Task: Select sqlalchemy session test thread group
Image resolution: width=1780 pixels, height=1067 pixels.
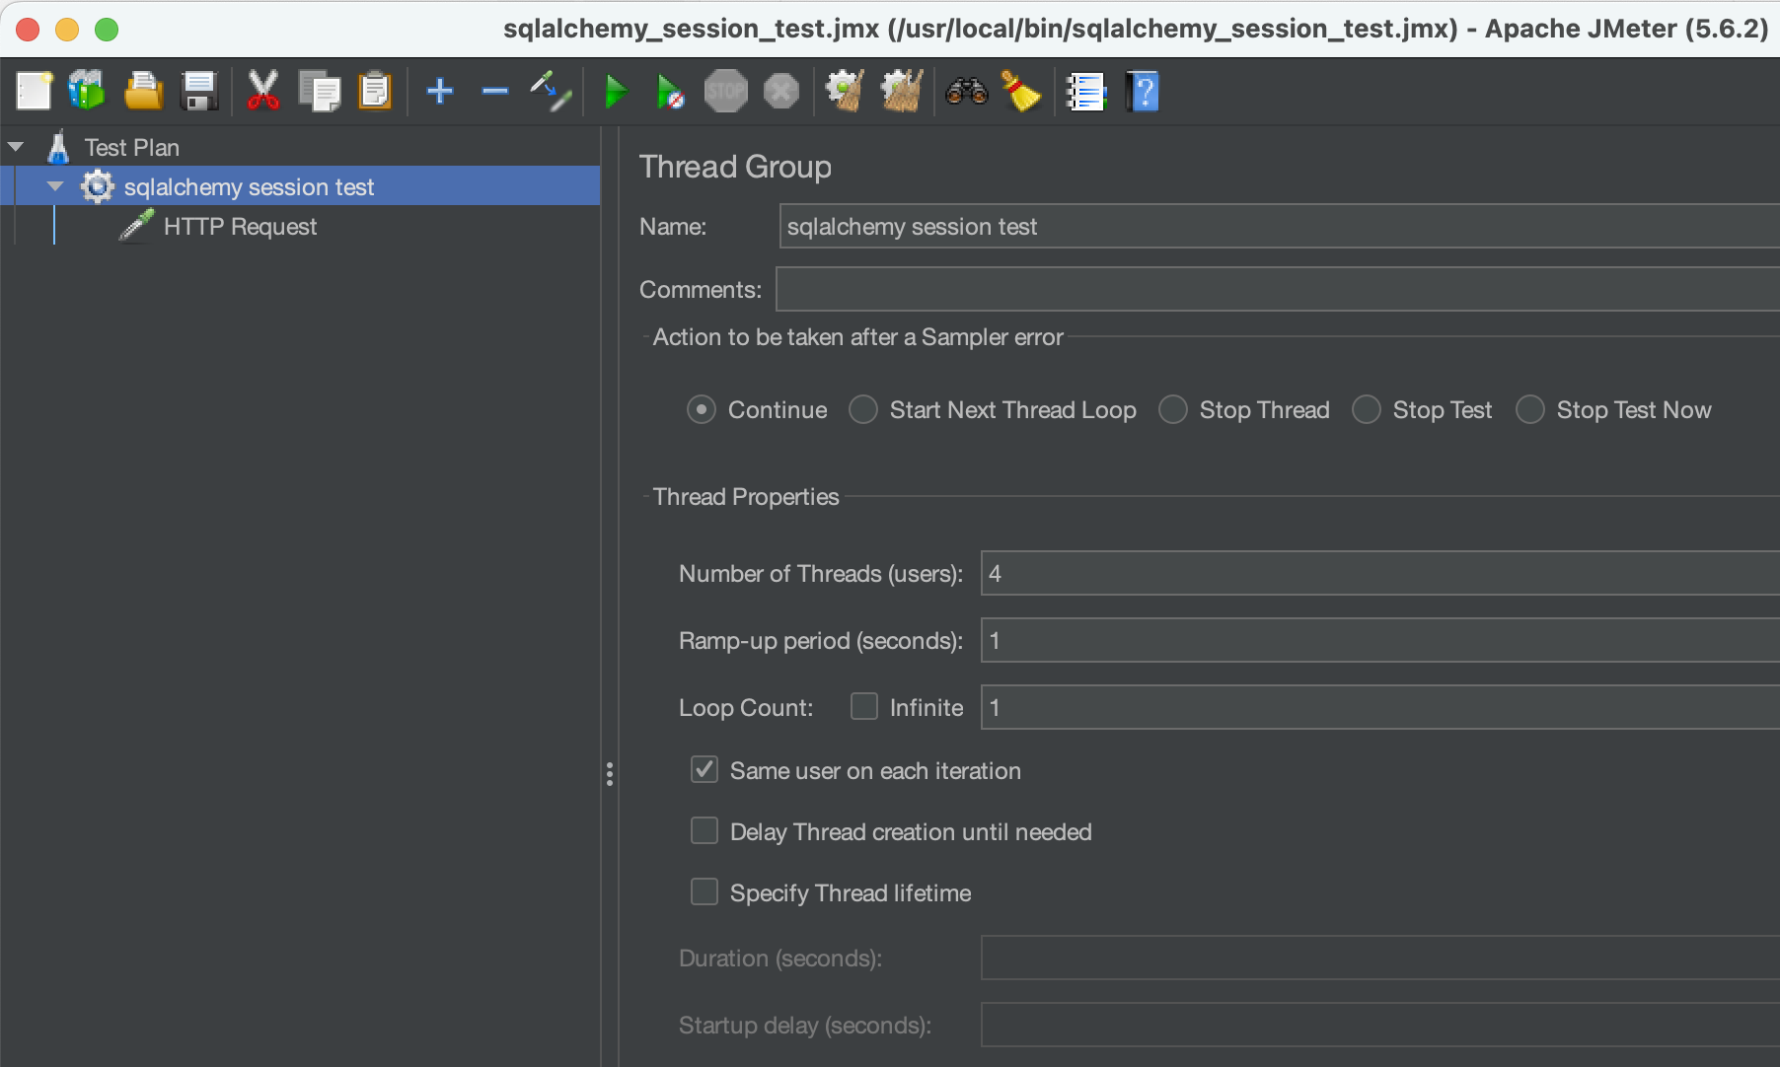Action: [x=249, y=187]
